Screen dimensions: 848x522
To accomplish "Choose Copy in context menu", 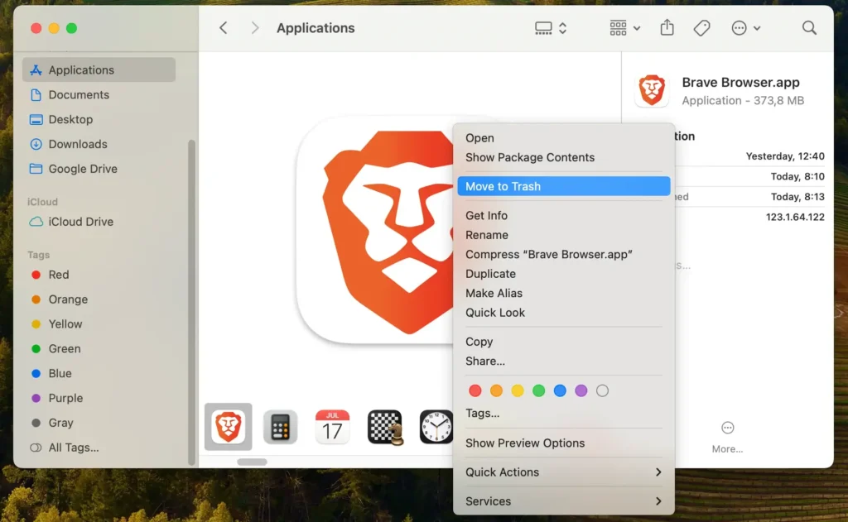I will tap(563, 342).
